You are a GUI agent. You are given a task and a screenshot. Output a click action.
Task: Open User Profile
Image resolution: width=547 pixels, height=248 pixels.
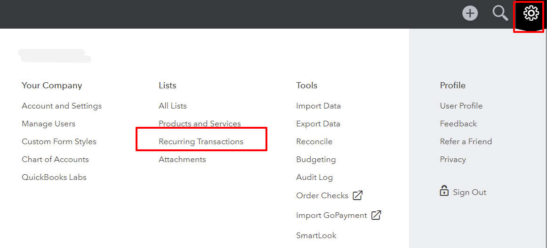tap(461, 106)
